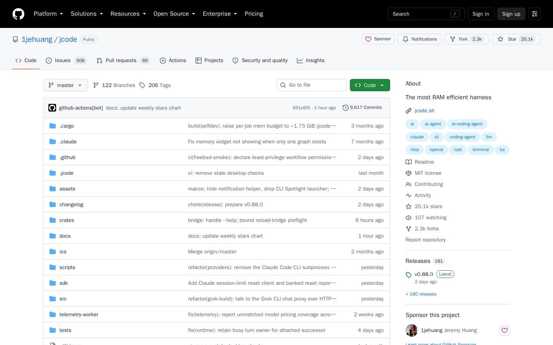Click the scripts folder icon

[x=53, y=267]
